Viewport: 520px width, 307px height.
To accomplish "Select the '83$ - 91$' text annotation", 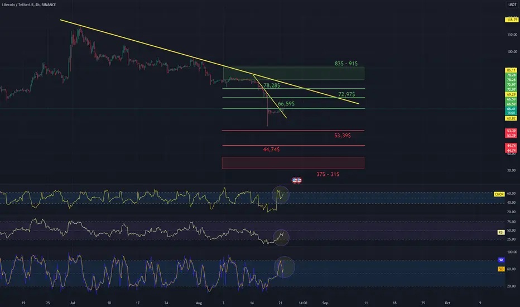I will coord(346,64).
